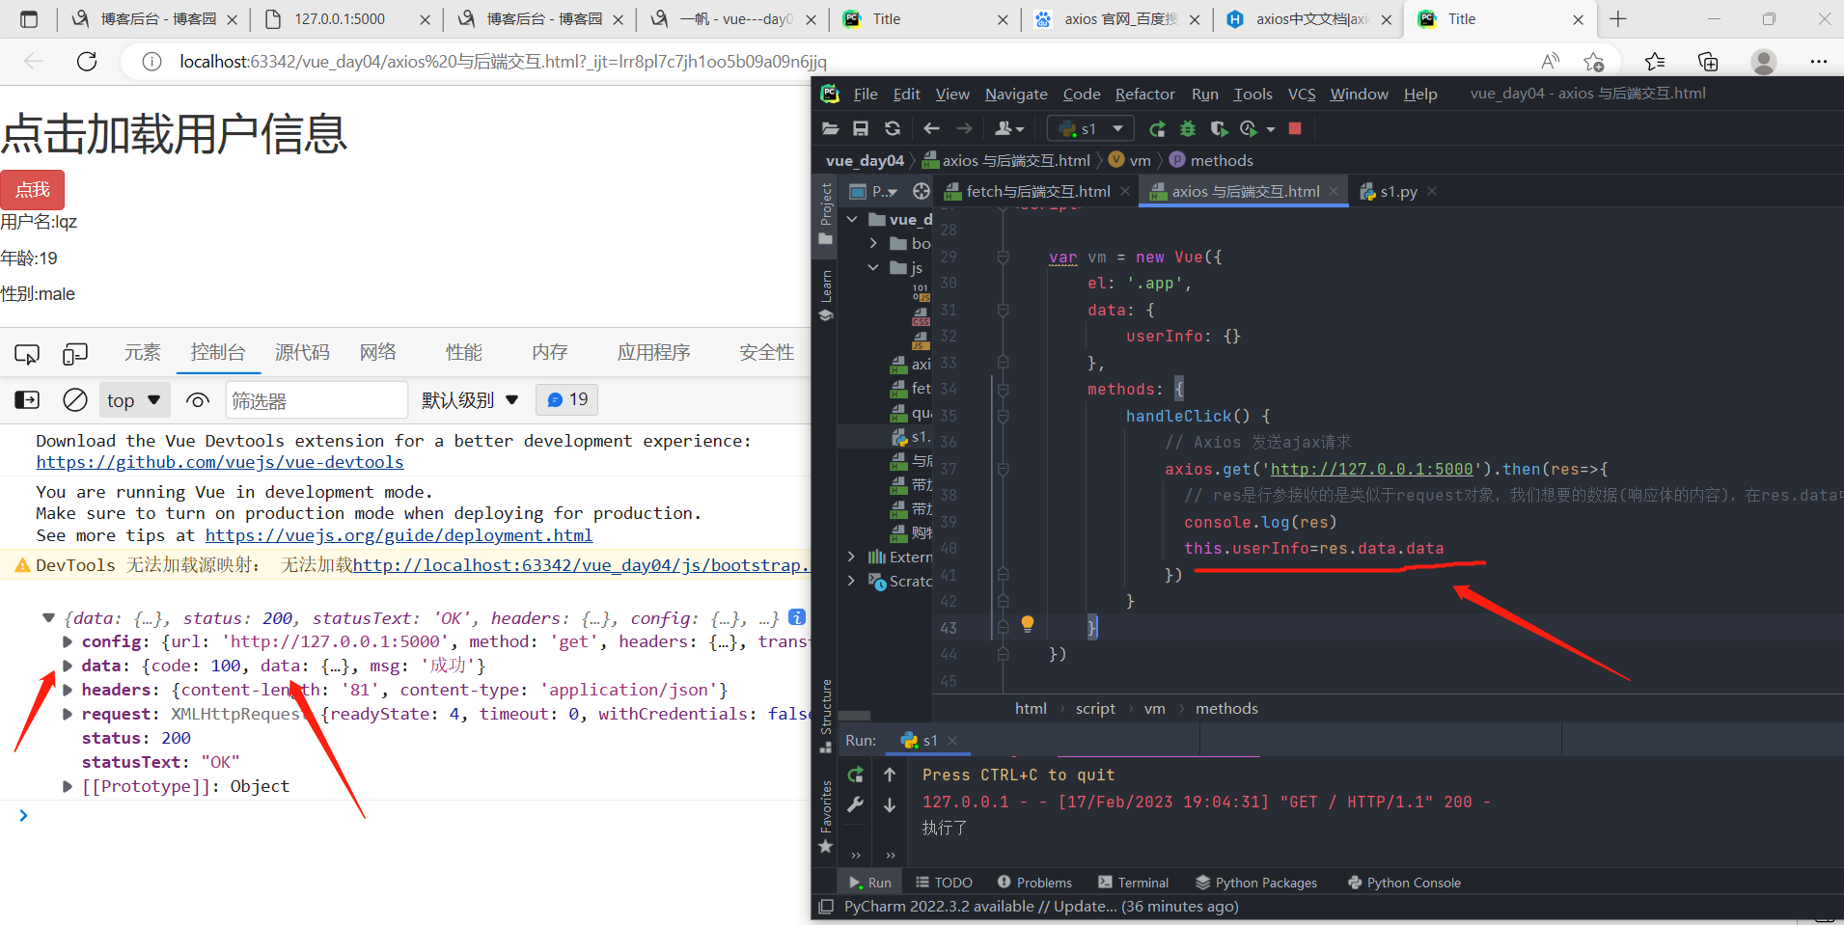Expand the config object in console output
Viewport: 1844px width, 925px height.
click(x=68, y=641)
